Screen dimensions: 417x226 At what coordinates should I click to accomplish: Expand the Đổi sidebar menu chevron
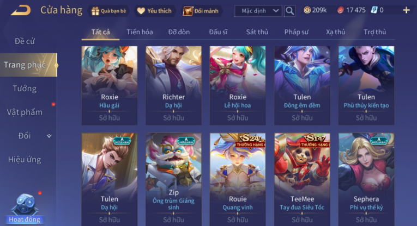49,136
